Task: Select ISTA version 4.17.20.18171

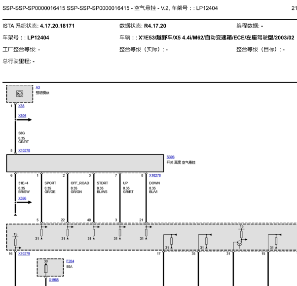Action: 57,26
